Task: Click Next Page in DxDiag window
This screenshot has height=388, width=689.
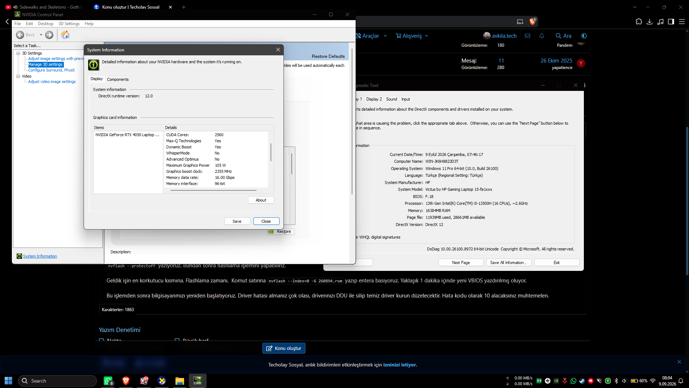Action: pos(461,263)
